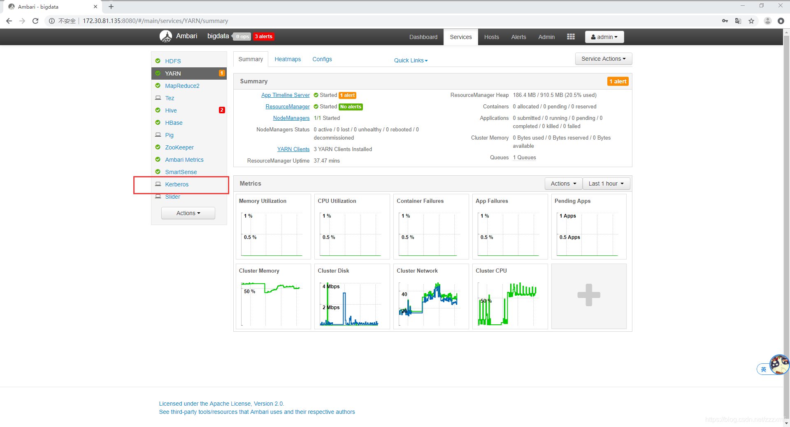Click the browser update arrow icon
This screenshot has width=790, height=427.
781,21
